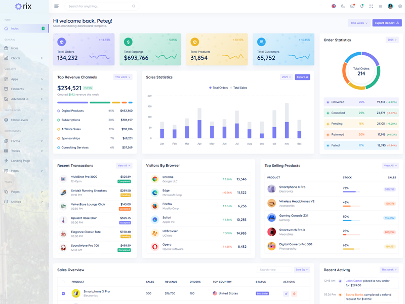Image resolution: width=405 pixels, height=304 pixels.
Task: Click View All in Recent Transactions
Action: [124, 166]
